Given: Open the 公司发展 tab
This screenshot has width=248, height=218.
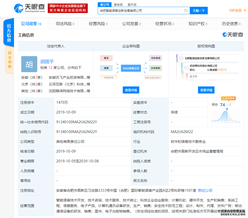Looking at the screenshot, I should pyautogui.click(x=131, y=24).
